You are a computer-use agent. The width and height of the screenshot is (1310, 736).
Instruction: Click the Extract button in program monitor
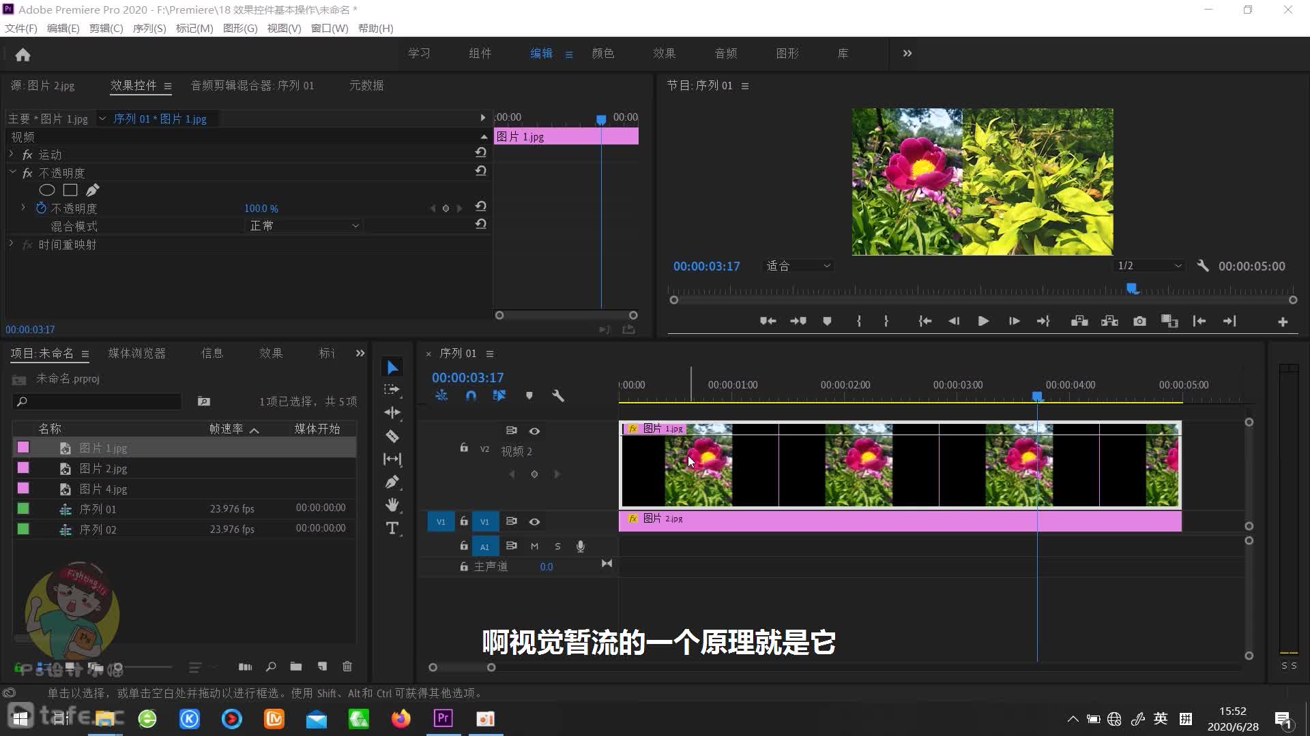click(1109, 321)
